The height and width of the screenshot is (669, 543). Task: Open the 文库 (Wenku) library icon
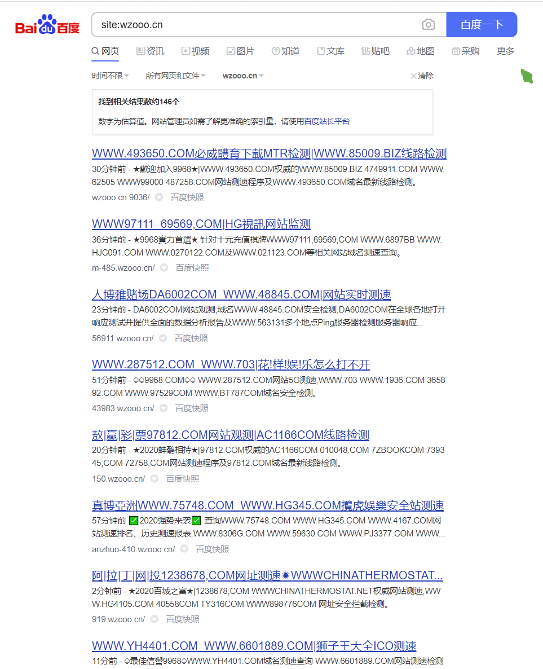pyautogui.click(x=320, y=51)
